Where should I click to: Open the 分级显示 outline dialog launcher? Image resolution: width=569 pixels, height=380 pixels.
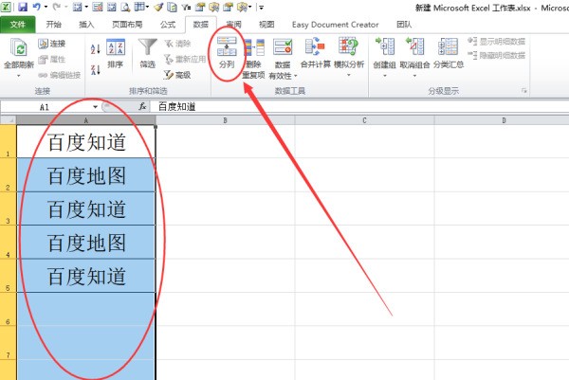tap(524, 91)
